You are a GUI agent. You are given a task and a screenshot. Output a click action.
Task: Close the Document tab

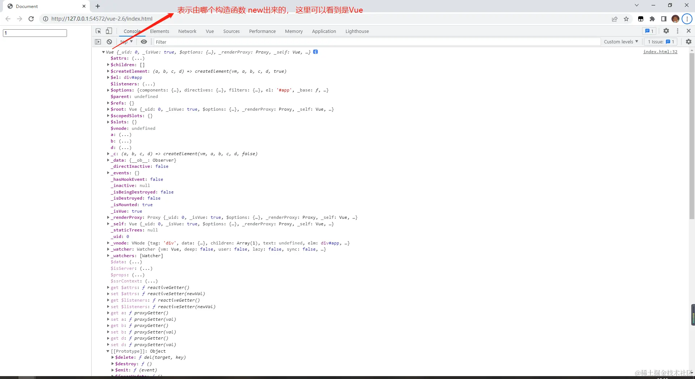[x=84, y=6]
